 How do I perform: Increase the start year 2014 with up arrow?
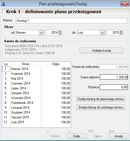coord(60,31)
